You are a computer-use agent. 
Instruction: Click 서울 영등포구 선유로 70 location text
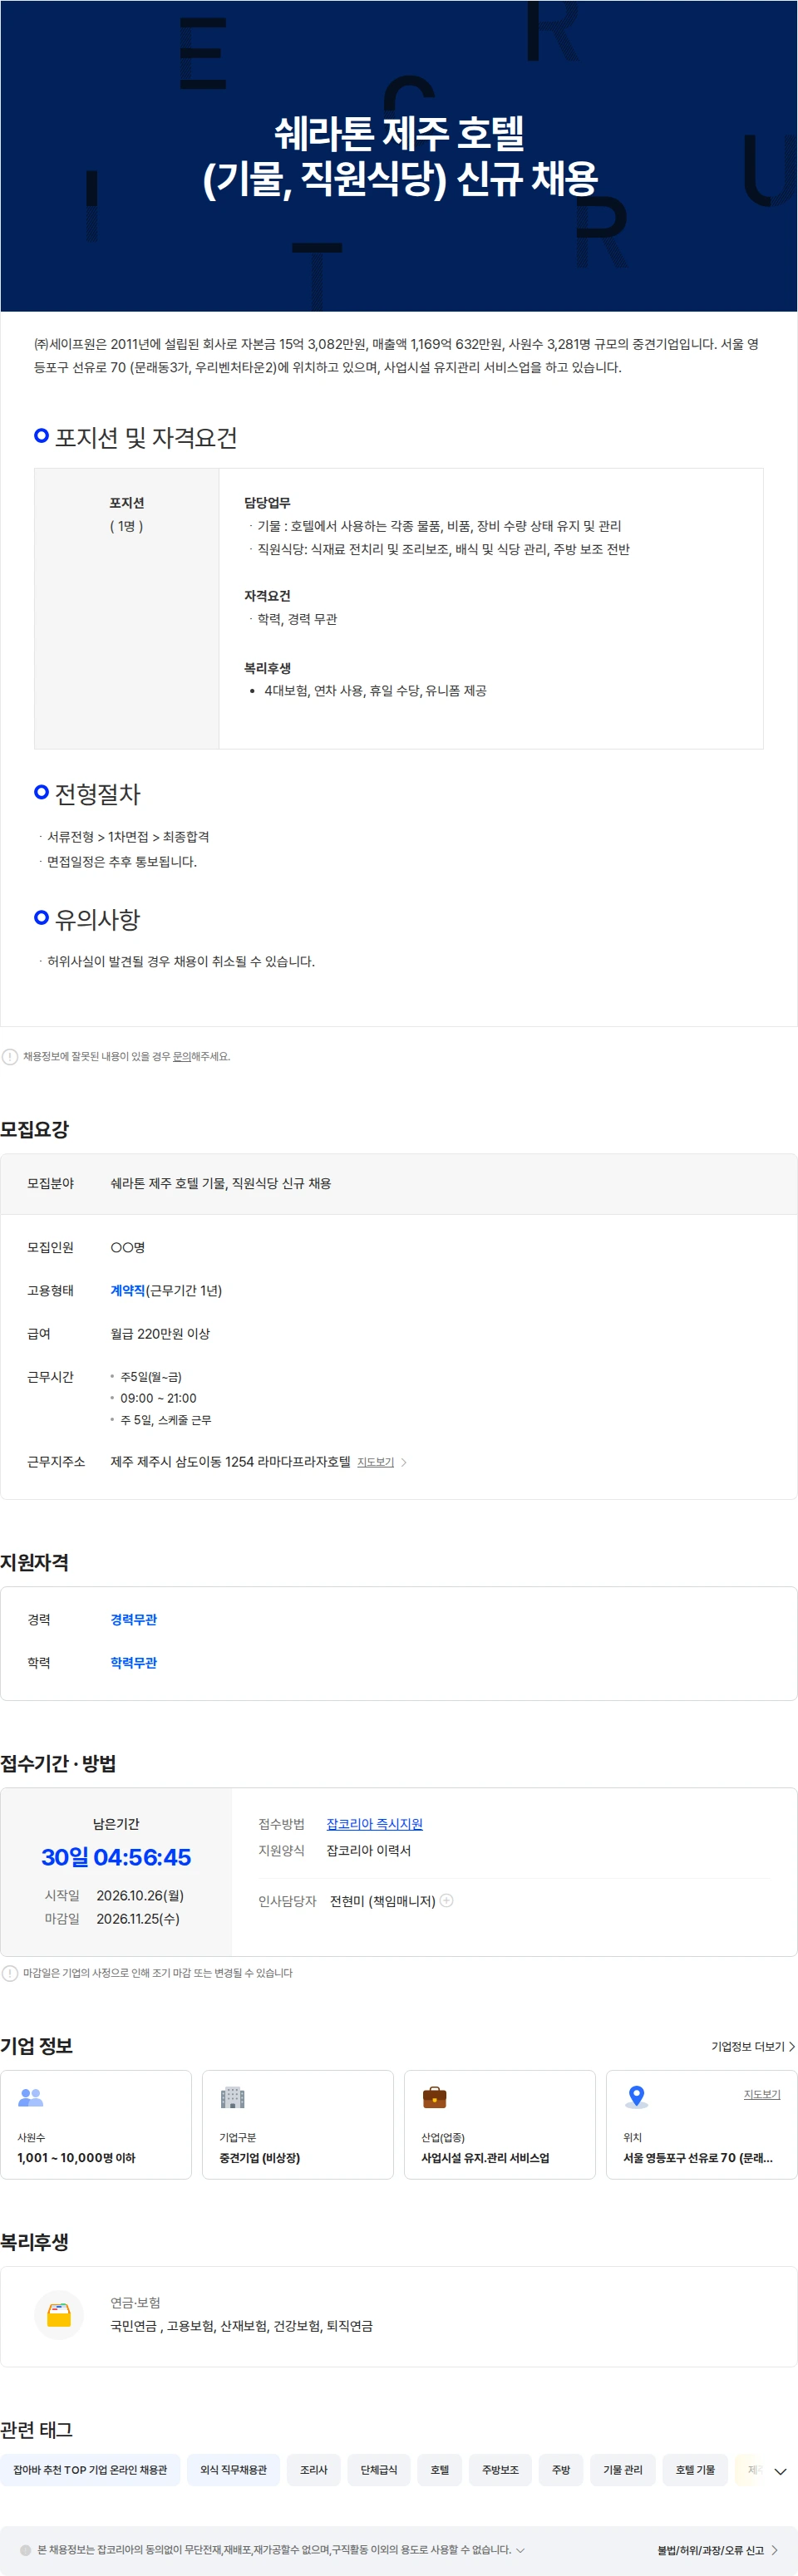(x=698, y=2157)
